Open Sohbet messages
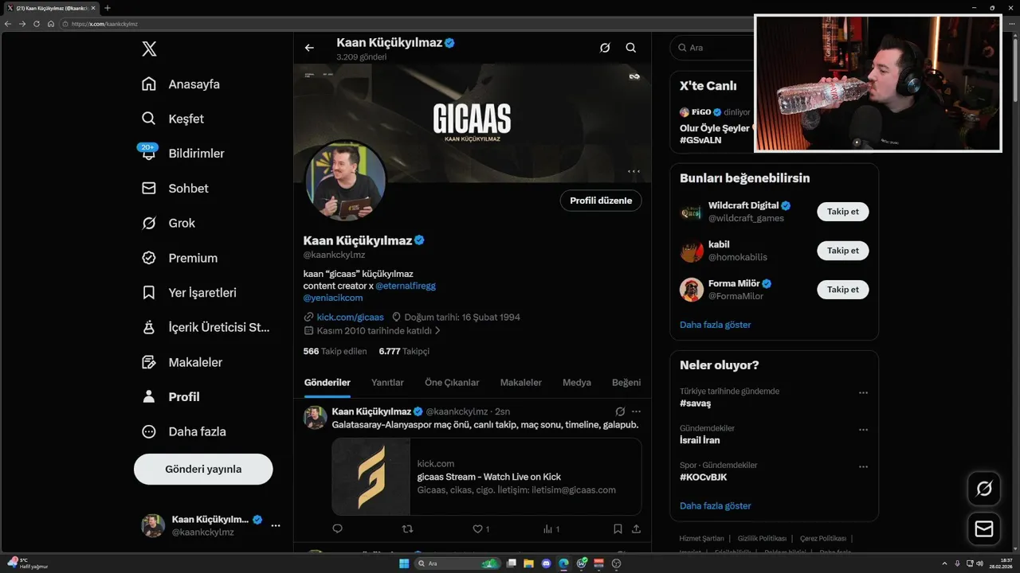The width and height of the screenshot is (1020, 573). click(x=175, y=189)
